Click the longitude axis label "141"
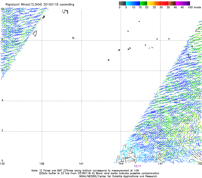 click(x=81, y=164)
